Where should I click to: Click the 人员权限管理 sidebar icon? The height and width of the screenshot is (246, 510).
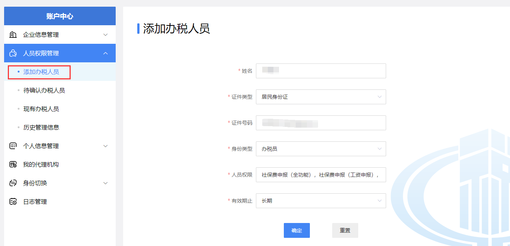[13, 53]
